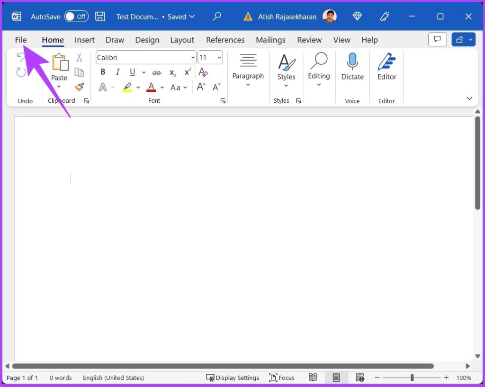Toggle the AutoSave switch

[76, 17]
